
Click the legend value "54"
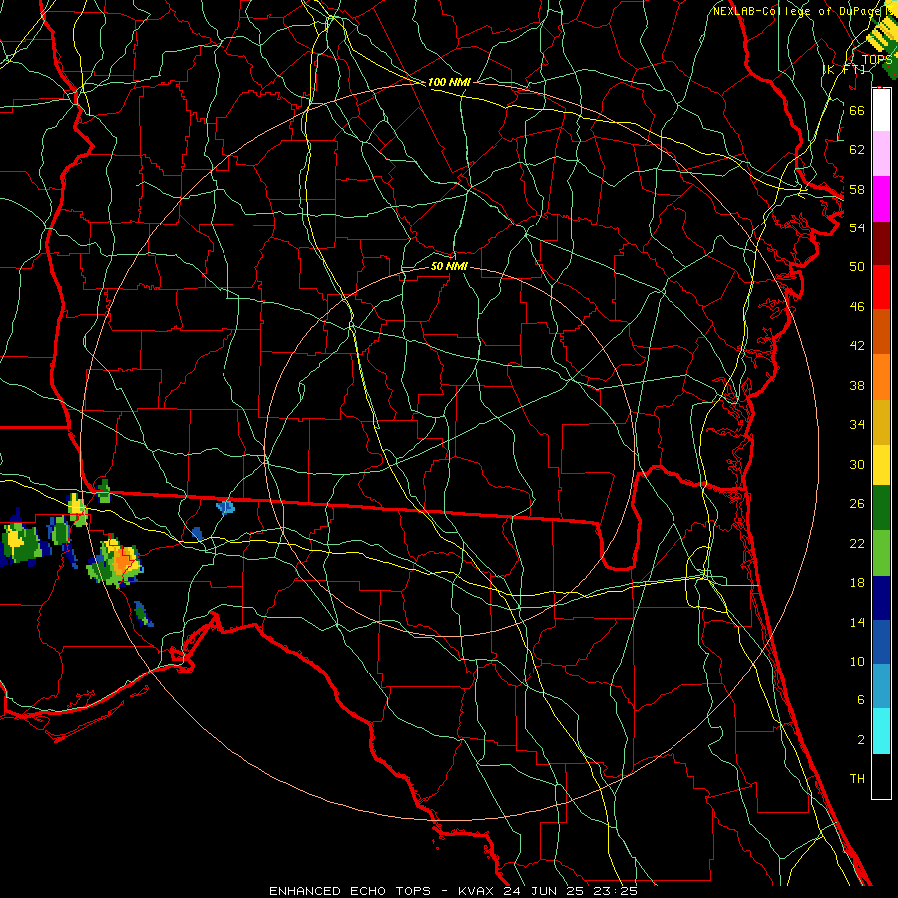pos(857,227)
